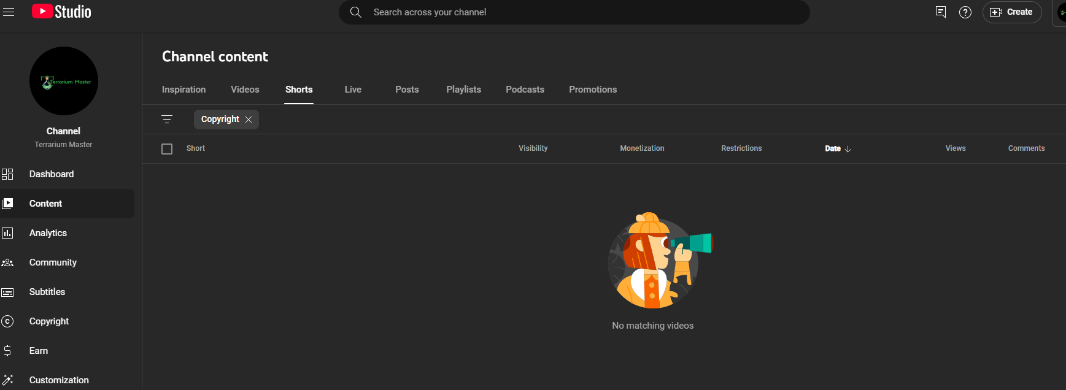Click the Restrictions column header
The height and width of the screenshot is (390, 1066).
pos(741,148)
